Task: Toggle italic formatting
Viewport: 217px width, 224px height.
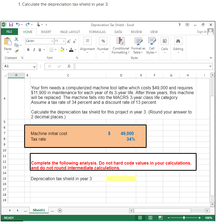Action: [x=34, y=50]
